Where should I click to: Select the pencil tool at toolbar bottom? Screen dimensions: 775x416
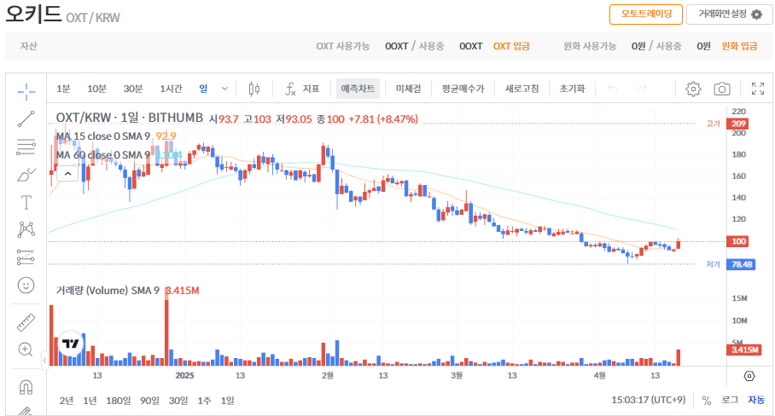click(x=26, y=411)
